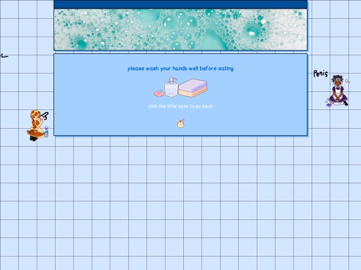Click the blue spray bottle beside orange maid
361x270 pixels.
click(46, 132)
